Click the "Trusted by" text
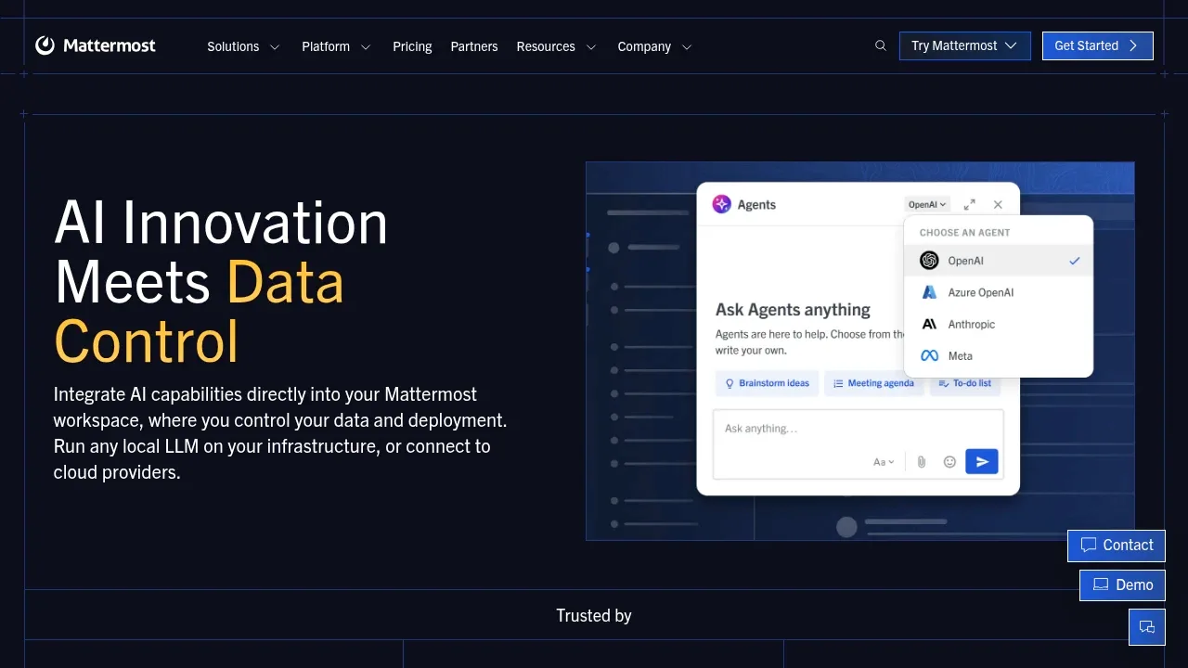Viewport: 1188px width, 668px height. point(594,615)
